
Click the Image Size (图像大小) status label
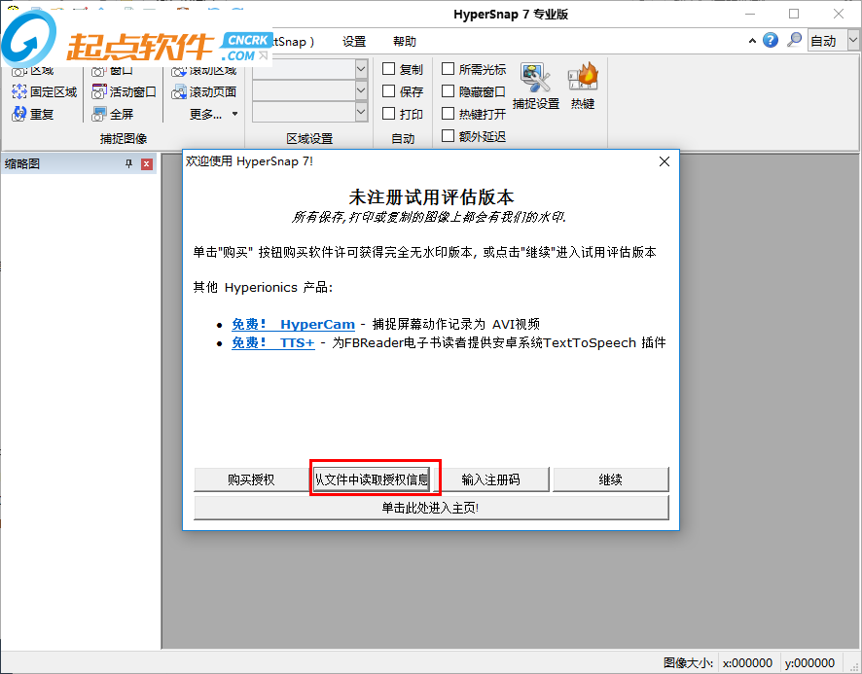pyautogui.click(x=688, y=663)
